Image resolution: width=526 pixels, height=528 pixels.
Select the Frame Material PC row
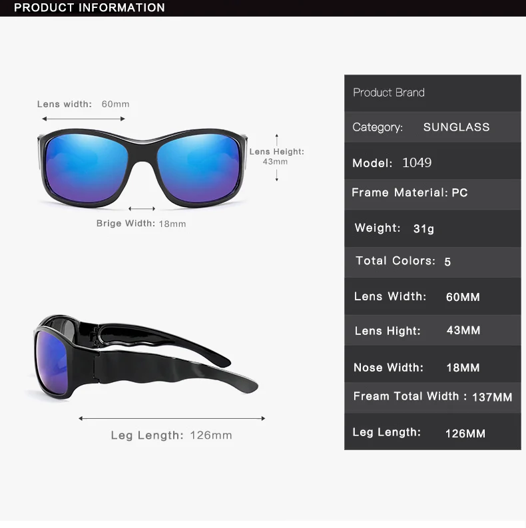[432, 194]
